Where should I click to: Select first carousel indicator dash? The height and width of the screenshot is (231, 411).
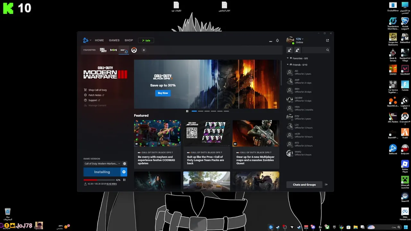[194, 111]
